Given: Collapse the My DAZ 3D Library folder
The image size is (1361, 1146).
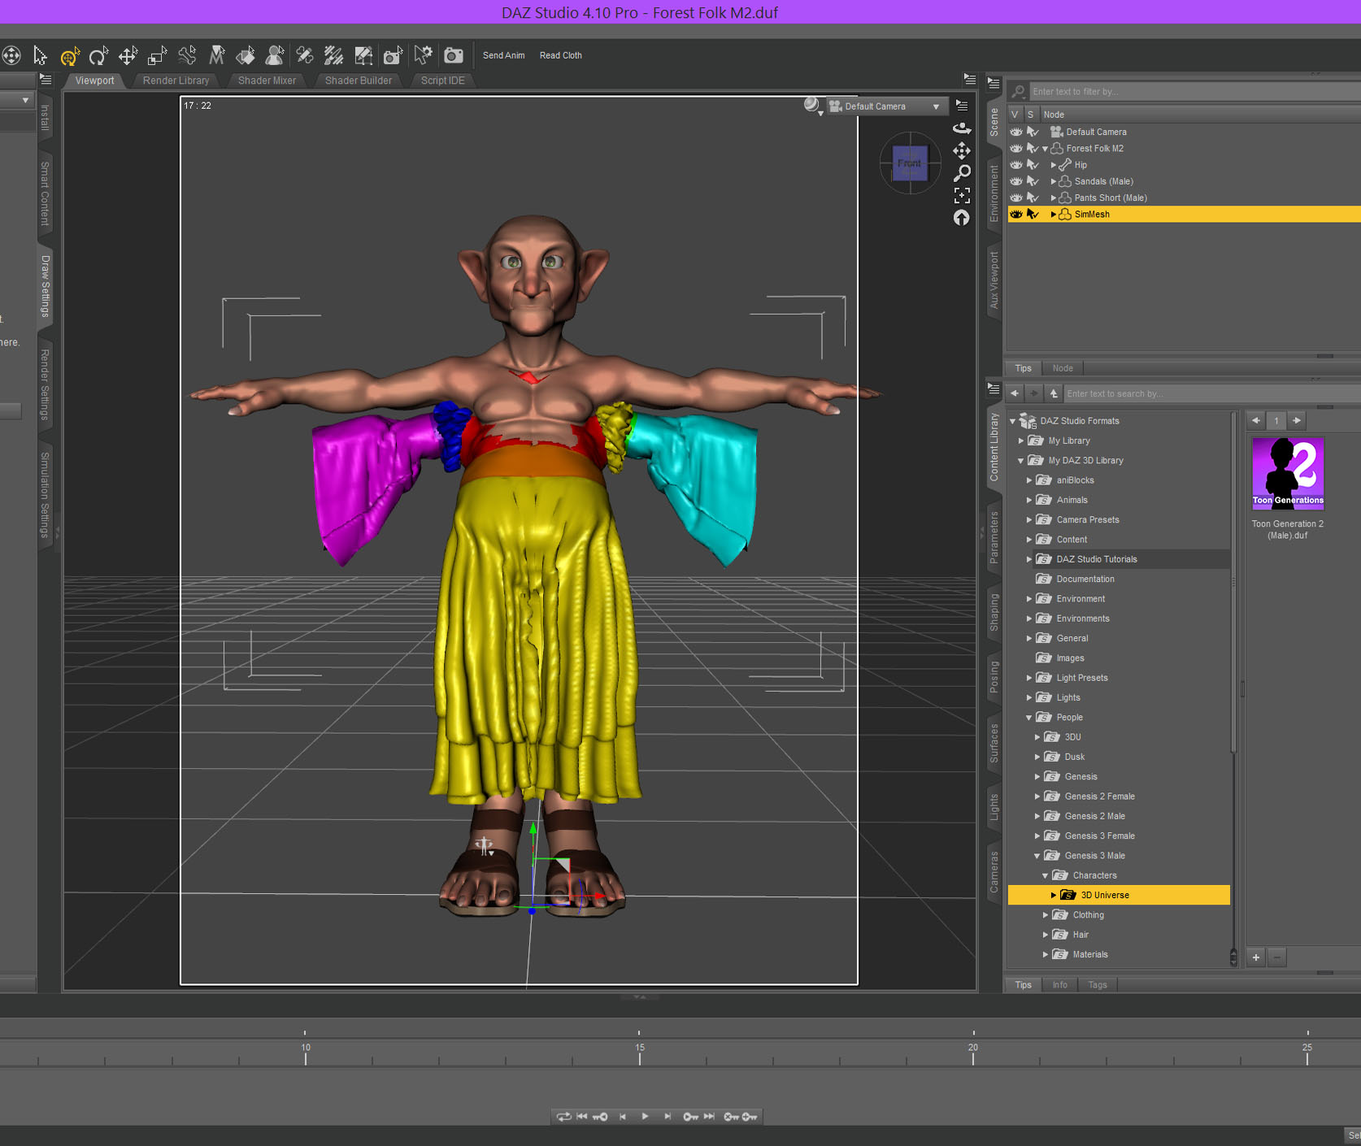Looking at the screenshot, I should [x=1021, y=461].
